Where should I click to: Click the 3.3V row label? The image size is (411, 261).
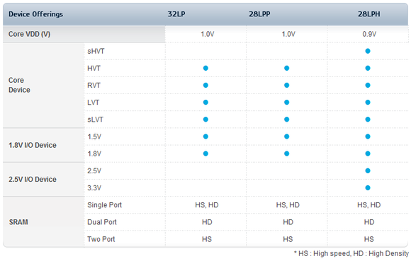point(94,187)
